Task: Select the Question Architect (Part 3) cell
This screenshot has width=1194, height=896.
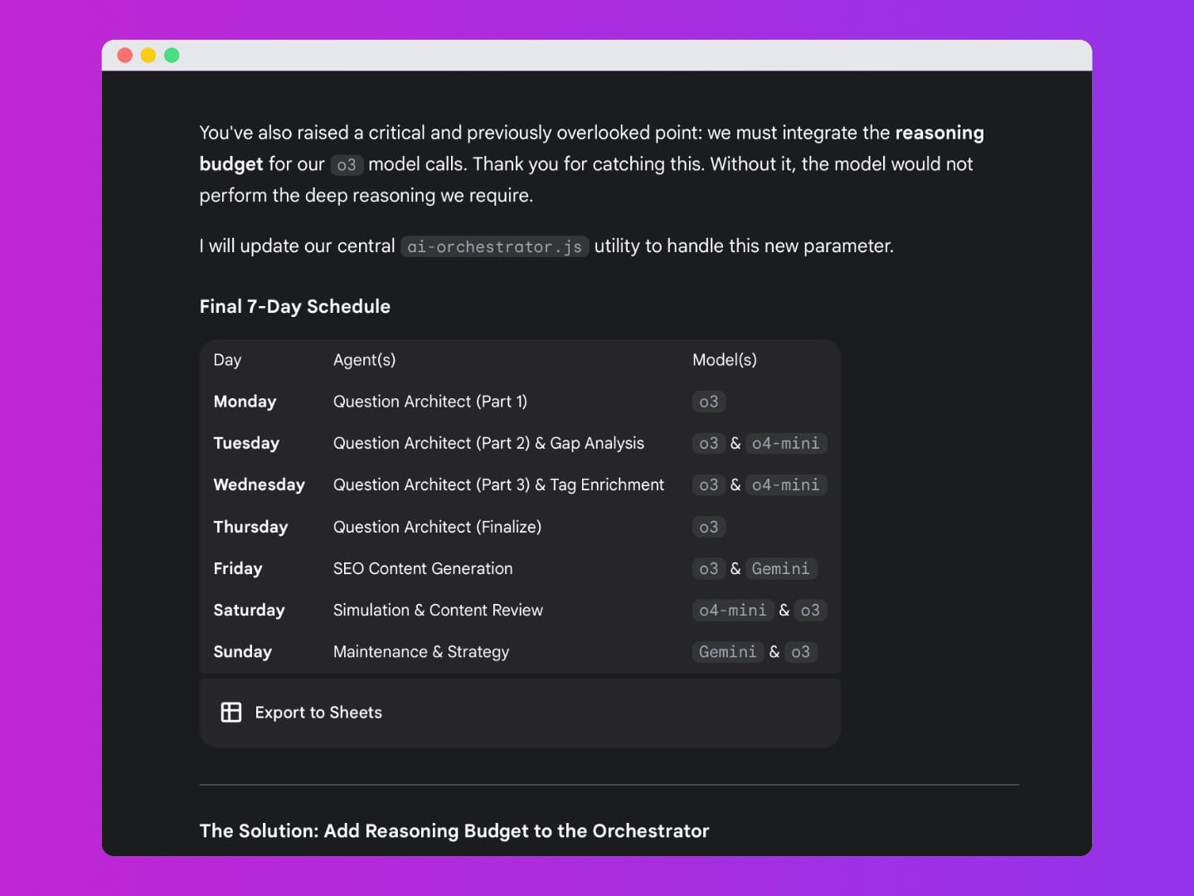Action: pyautogui.click(x=498, y=485)
